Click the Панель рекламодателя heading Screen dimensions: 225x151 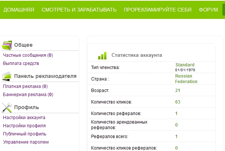(45, 76)
